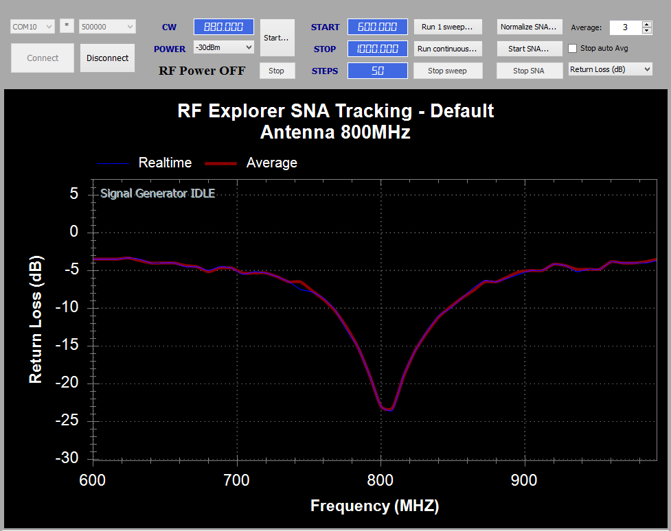Click the Connect button

click(43, 58)
